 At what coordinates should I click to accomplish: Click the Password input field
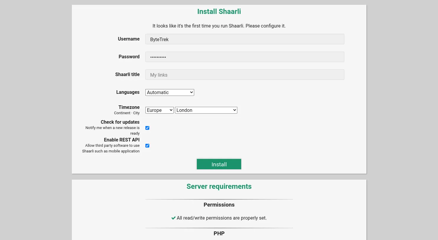[245, 57]
